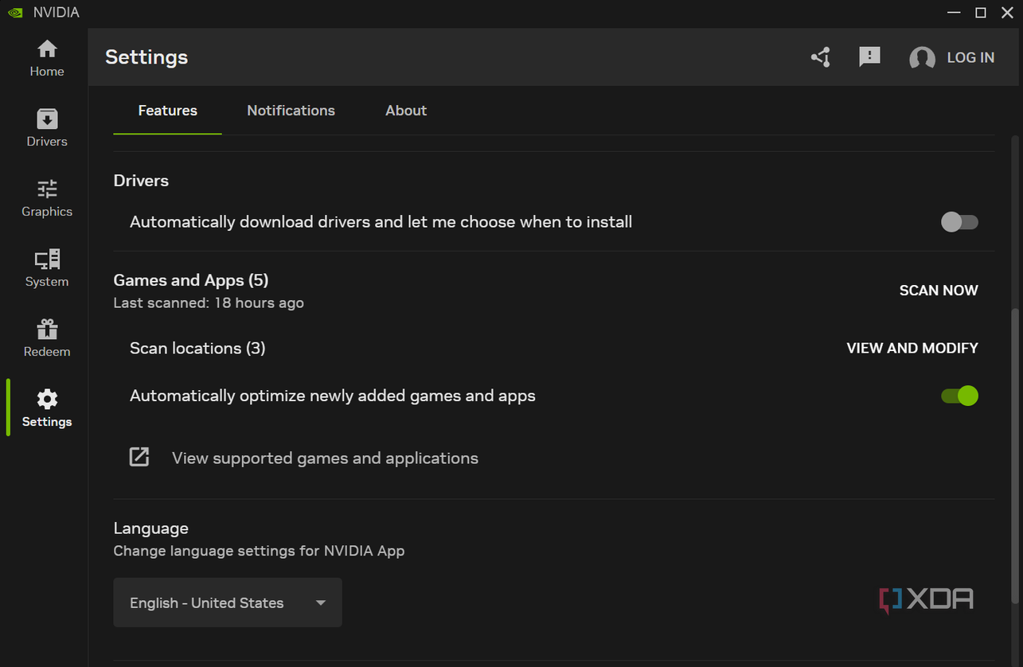Image resolution: width=1023 pixels, height=667 pixels.
Task: Click the external link icon for supported games
Action: tap(139, 457)
